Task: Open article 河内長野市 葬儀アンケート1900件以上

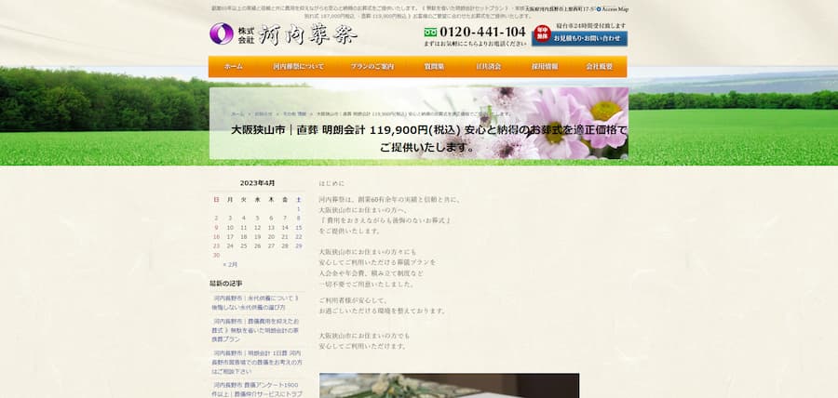Action: (257, 390)
